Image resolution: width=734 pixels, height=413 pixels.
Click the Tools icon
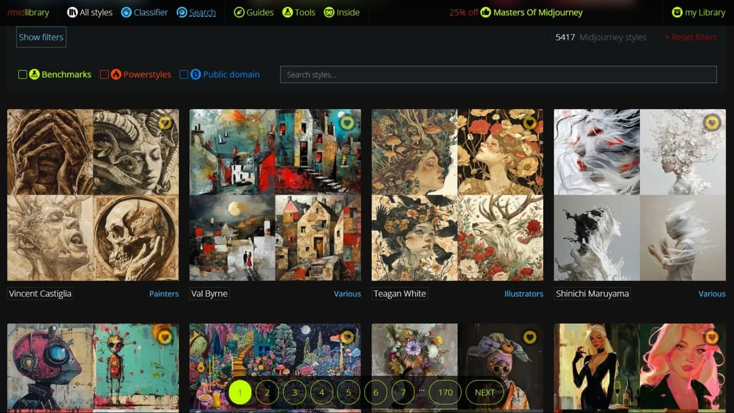[287, 12]
